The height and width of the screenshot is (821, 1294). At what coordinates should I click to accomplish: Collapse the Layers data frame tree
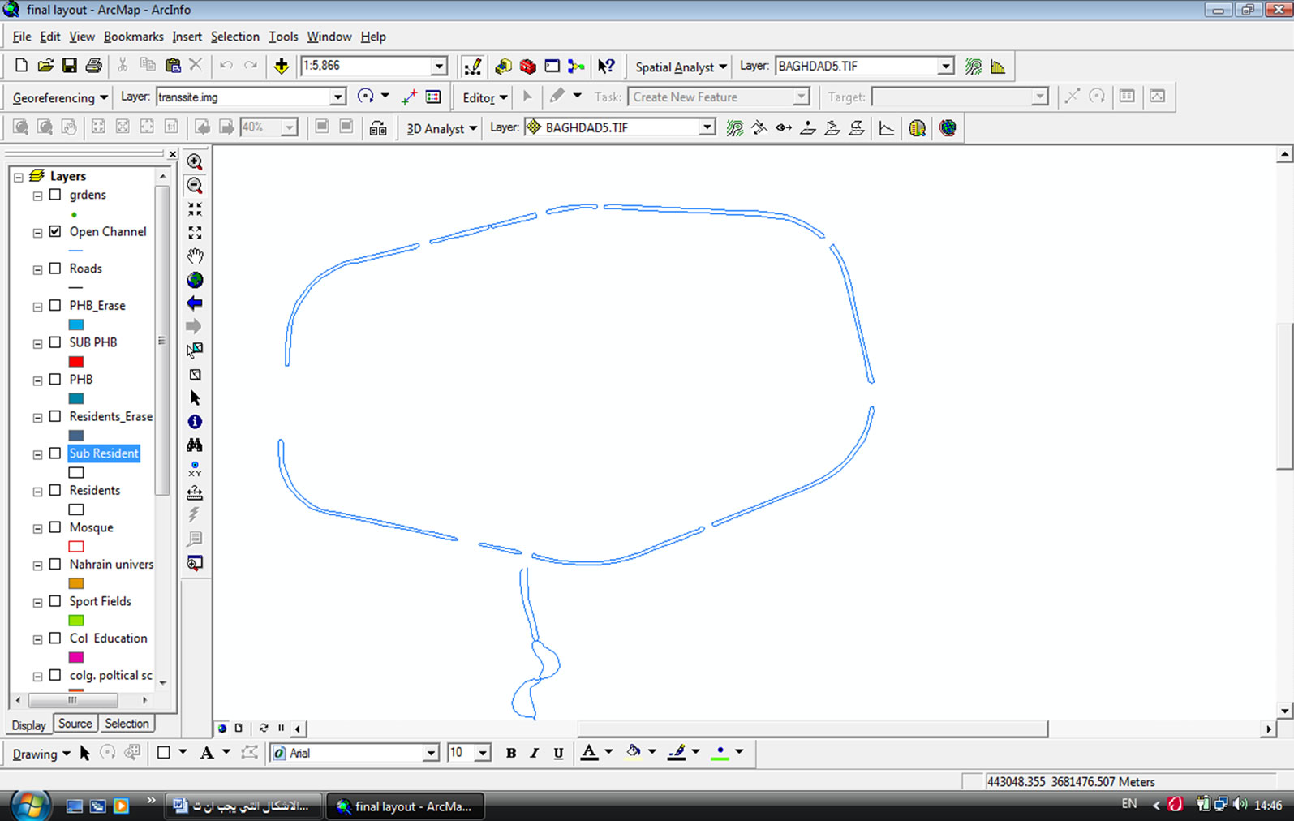(x=18, y=177)
